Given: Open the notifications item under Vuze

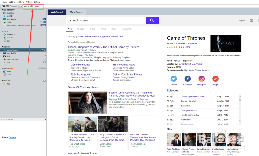Looking at the screenshot, I should (x=7, y=41).
